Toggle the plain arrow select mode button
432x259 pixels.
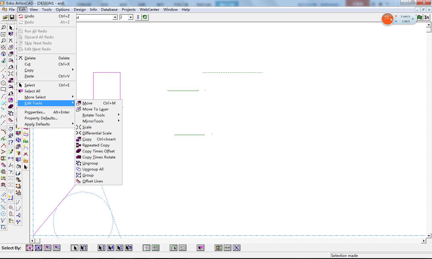pyautogui.click(x=75, y=248)
